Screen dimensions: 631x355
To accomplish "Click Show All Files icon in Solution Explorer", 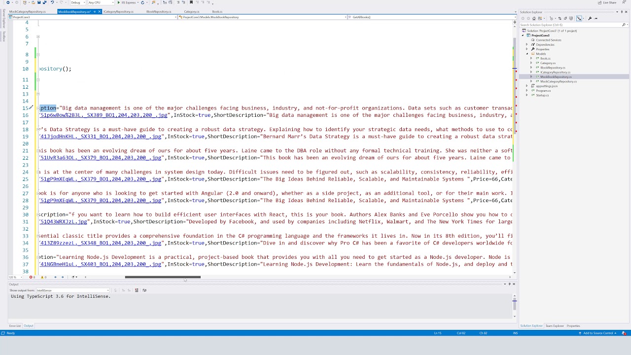I will pyautogui.click(x=571, y=18).
